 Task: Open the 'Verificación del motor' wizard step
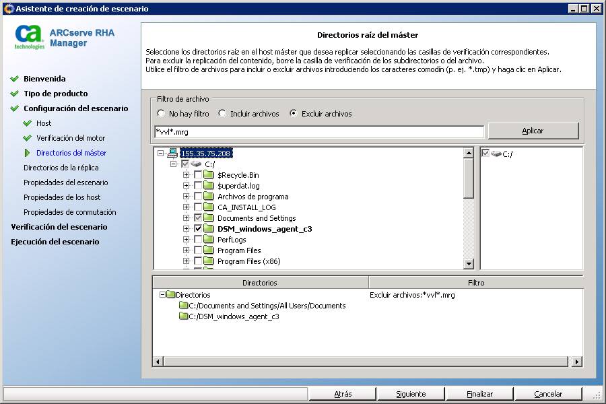(70, 138)
